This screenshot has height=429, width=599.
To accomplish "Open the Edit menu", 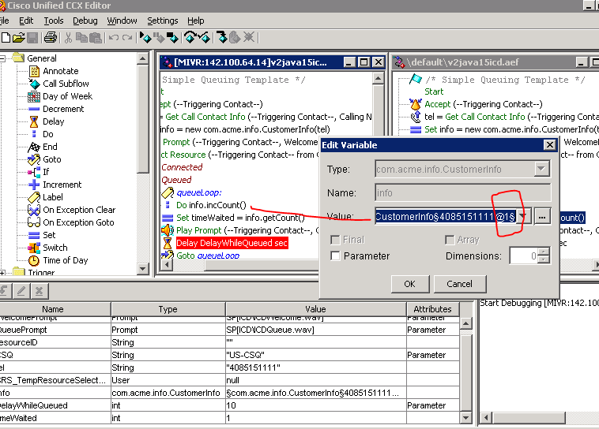I will tap(26, 21).
